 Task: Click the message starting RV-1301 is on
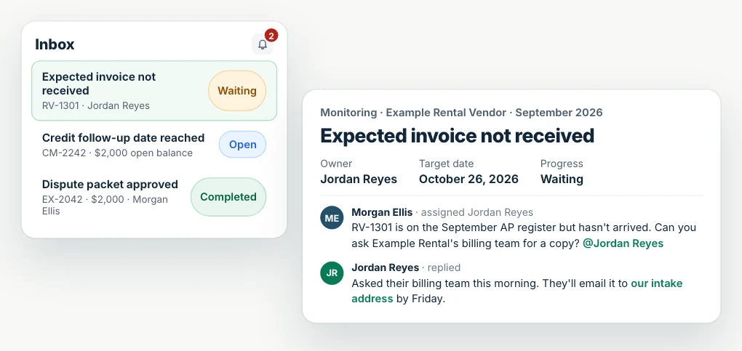524,235
